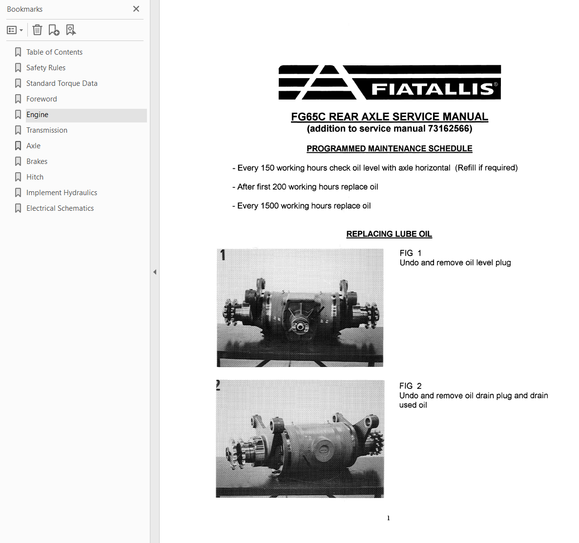Open the Table of Contents bookmark
The height and width of the screenshot is (543, 579).
click(x=54, y=52)
